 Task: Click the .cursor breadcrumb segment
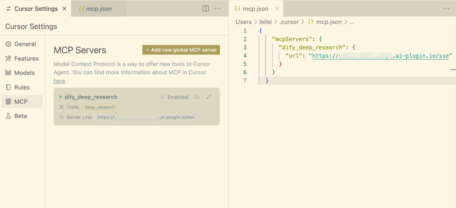[289, 22]
